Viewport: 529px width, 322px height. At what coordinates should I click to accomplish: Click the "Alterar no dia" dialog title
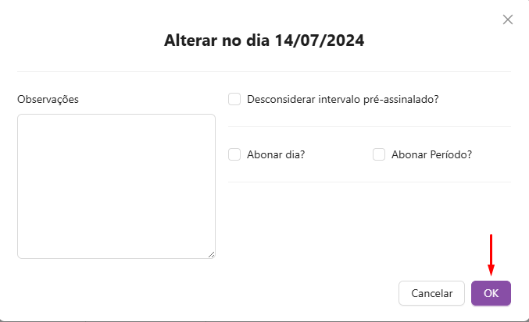pyautogui.click(x=218, y=41)
